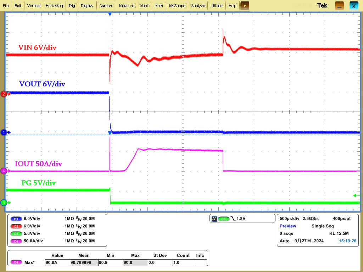
Task: Open the Horiz/Acq menu
Action: pos(54,6)
